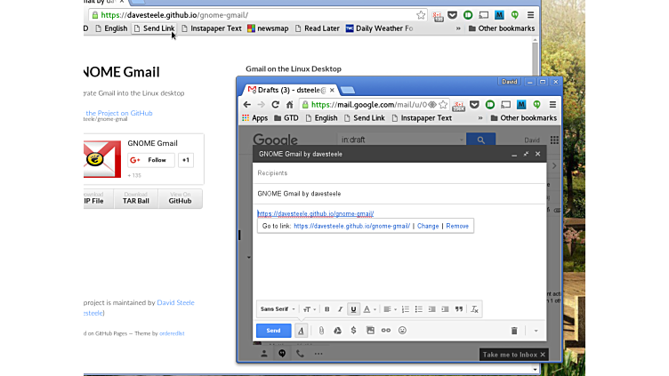Toggle italic text formatting
Viewport: 669px width, 376px height.
[340, 309]
